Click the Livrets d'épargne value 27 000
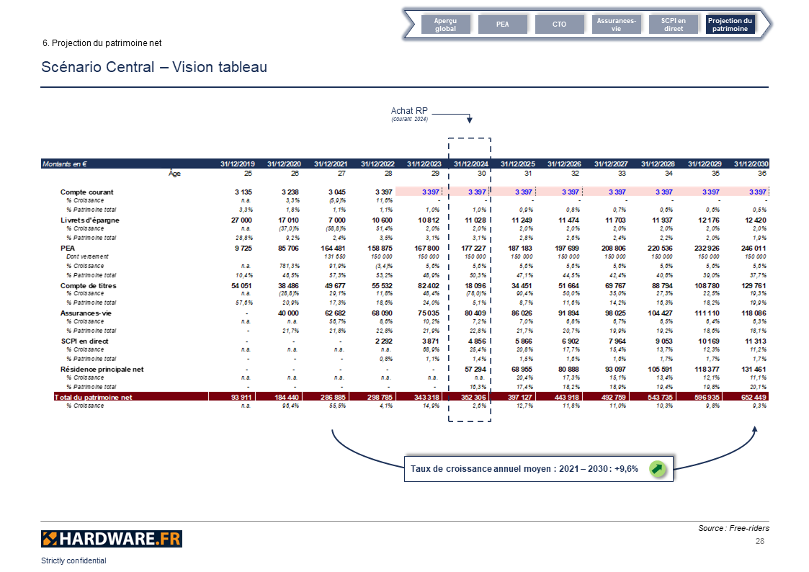 (x=241, y=220)
